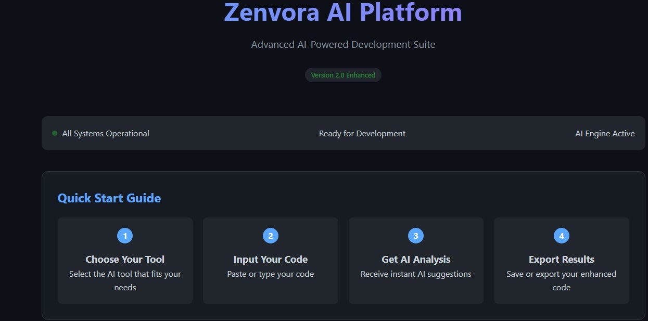Click the green operational status dot
The width and height of the screenshot is (648, 321).
54,133
